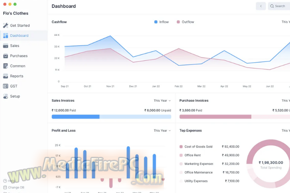
Task: Click Cost of Goods Sold color swatch
Action: [181, 147]
